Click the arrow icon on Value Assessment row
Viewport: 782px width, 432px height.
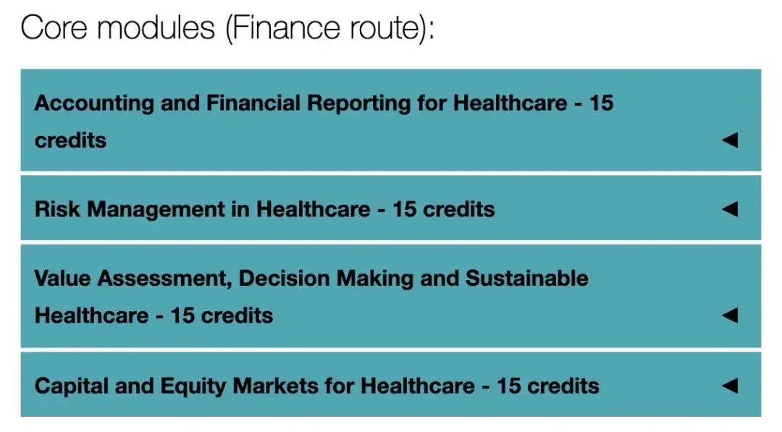pos(730,315)
